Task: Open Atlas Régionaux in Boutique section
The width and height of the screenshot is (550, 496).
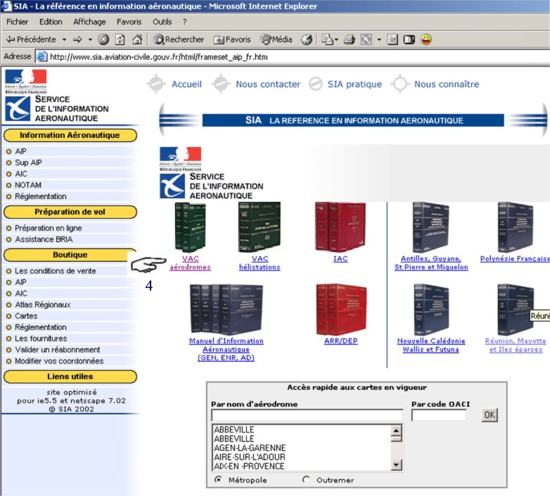Action: pyautogui.click(x=42, y=305)
